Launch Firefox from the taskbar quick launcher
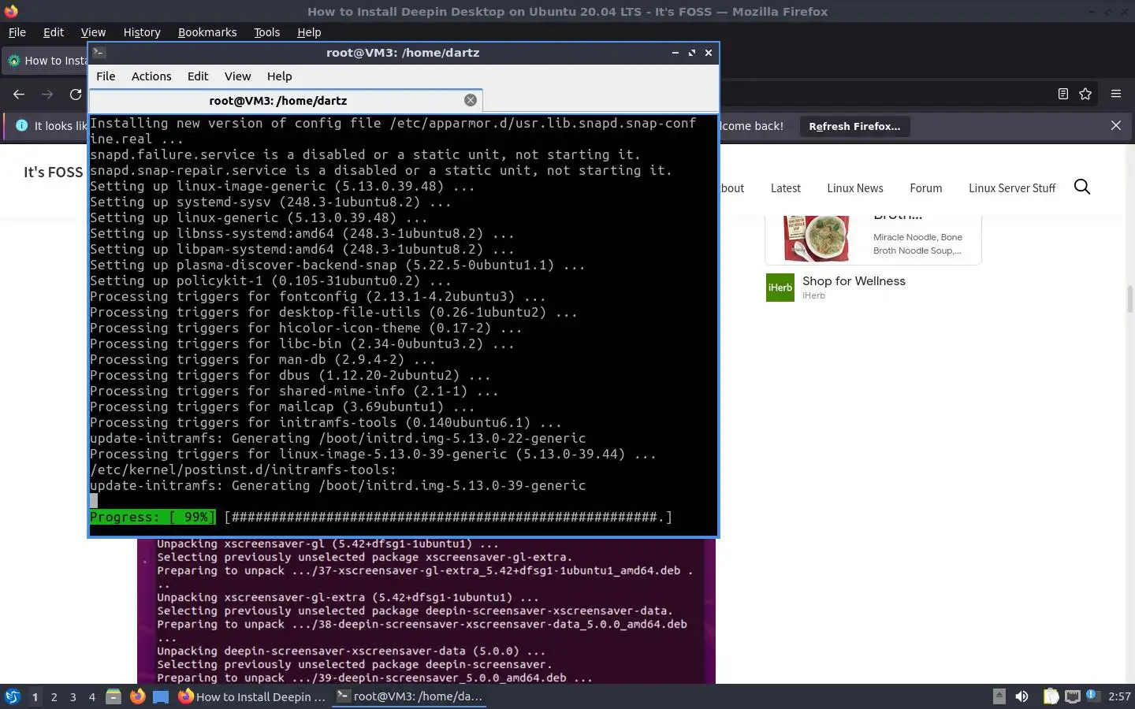 [137, 696]
